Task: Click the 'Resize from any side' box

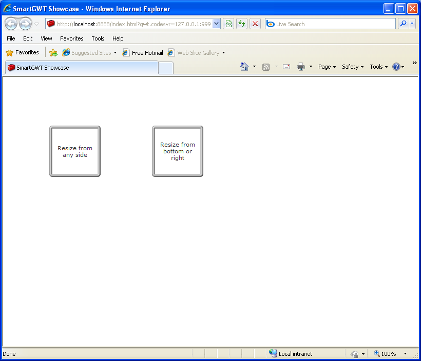Action: (75, 151)
